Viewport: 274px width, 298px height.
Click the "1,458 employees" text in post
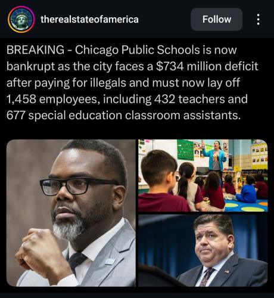pos(53,99)
